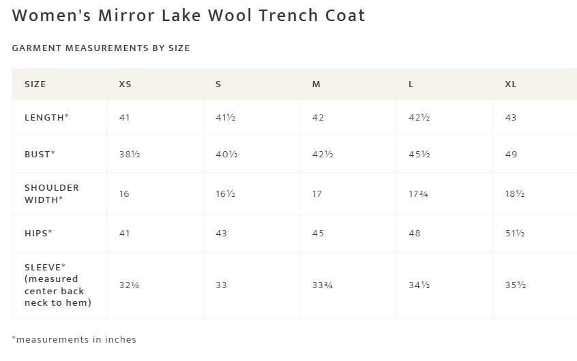Click the XL bust value 49
The image size is (577, 361).
coord(511,155)
